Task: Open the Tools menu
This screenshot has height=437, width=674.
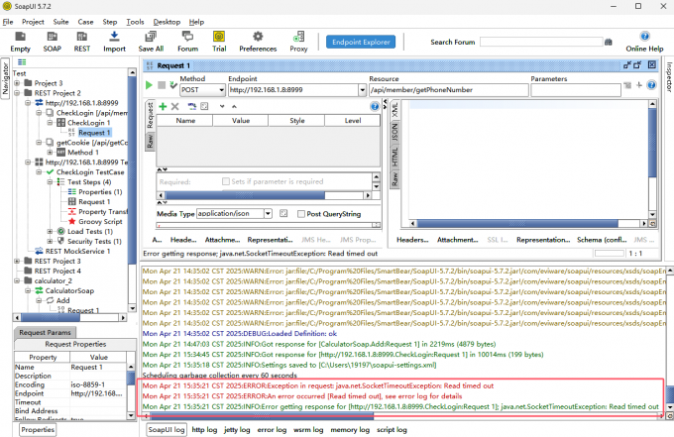Action: pyautogui.click(x=135, y=22)
